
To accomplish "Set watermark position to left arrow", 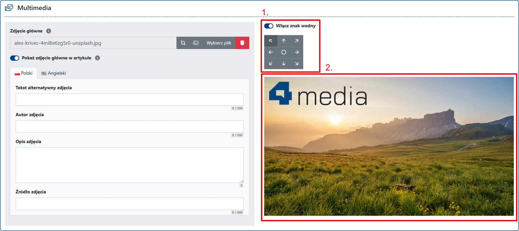I will pos(271,52).
